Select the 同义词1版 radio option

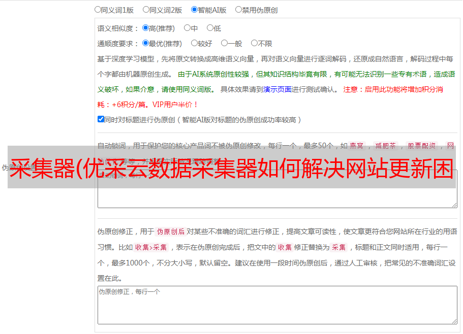coord(98,10)
